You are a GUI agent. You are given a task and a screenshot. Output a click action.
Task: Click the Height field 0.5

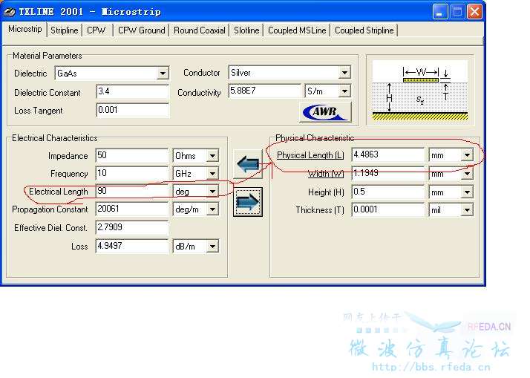pyautogui.click(x=387, y=192)
